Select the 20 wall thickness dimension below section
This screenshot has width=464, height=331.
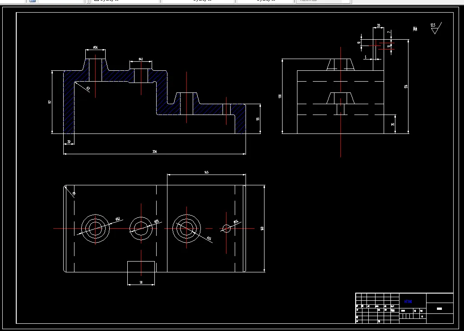point(69,142)
